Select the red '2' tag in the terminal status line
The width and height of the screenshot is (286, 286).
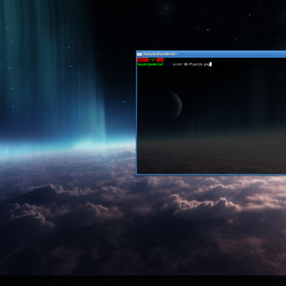[x=160, y=60]
